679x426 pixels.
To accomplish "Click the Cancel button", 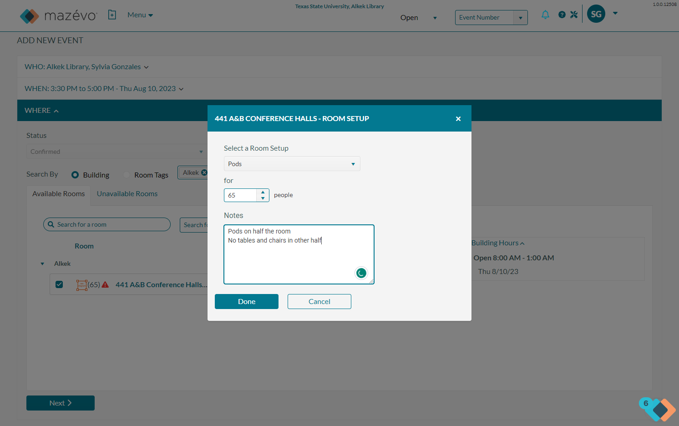I will click(x=319, y=302).
